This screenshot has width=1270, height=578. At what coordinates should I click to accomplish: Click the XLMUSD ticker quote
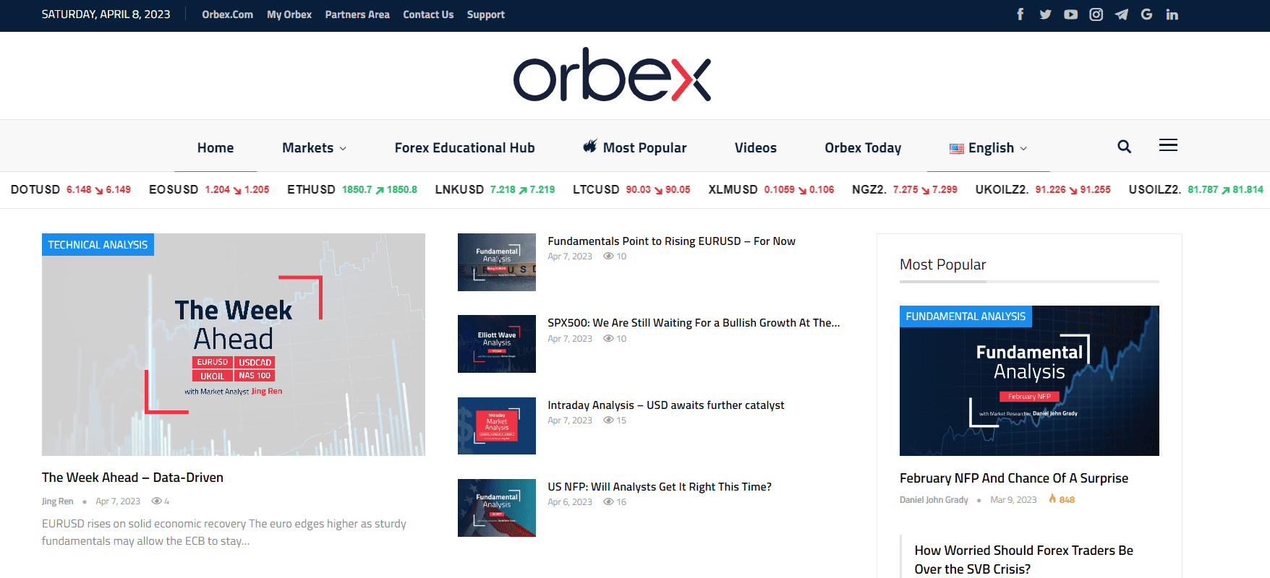coord(771,189)
